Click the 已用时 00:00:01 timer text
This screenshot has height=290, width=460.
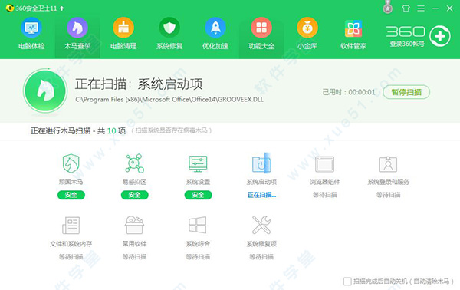[349, 92]
